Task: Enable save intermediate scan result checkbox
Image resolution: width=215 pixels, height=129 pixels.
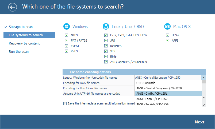Action: (65, 103)
